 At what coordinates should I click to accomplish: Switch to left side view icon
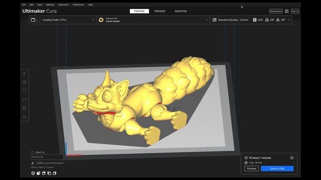49,173
